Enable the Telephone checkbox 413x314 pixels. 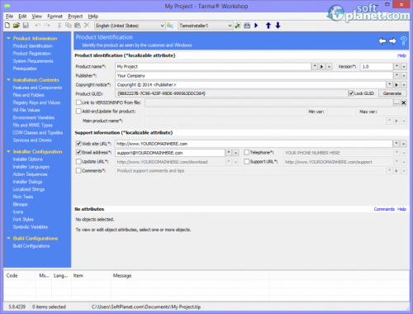pos(246,152)
